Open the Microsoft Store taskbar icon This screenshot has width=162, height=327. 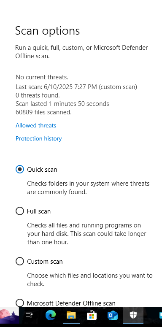click(92, 315)
